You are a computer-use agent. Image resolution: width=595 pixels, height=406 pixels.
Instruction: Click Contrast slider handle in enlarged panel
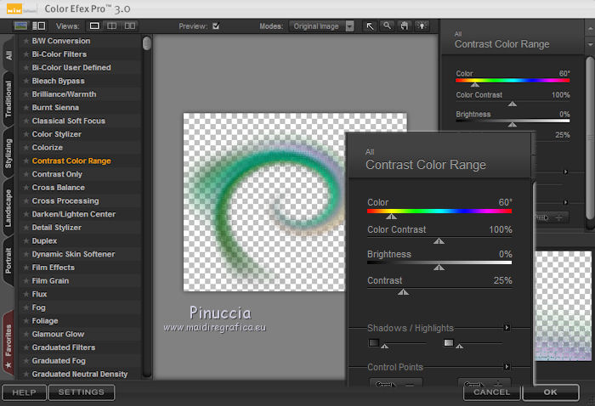click(404, 292)
